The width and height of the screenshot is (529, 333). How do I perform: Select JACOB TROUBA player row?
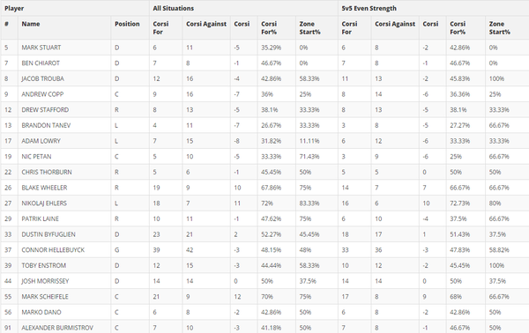tap(264, 78)
